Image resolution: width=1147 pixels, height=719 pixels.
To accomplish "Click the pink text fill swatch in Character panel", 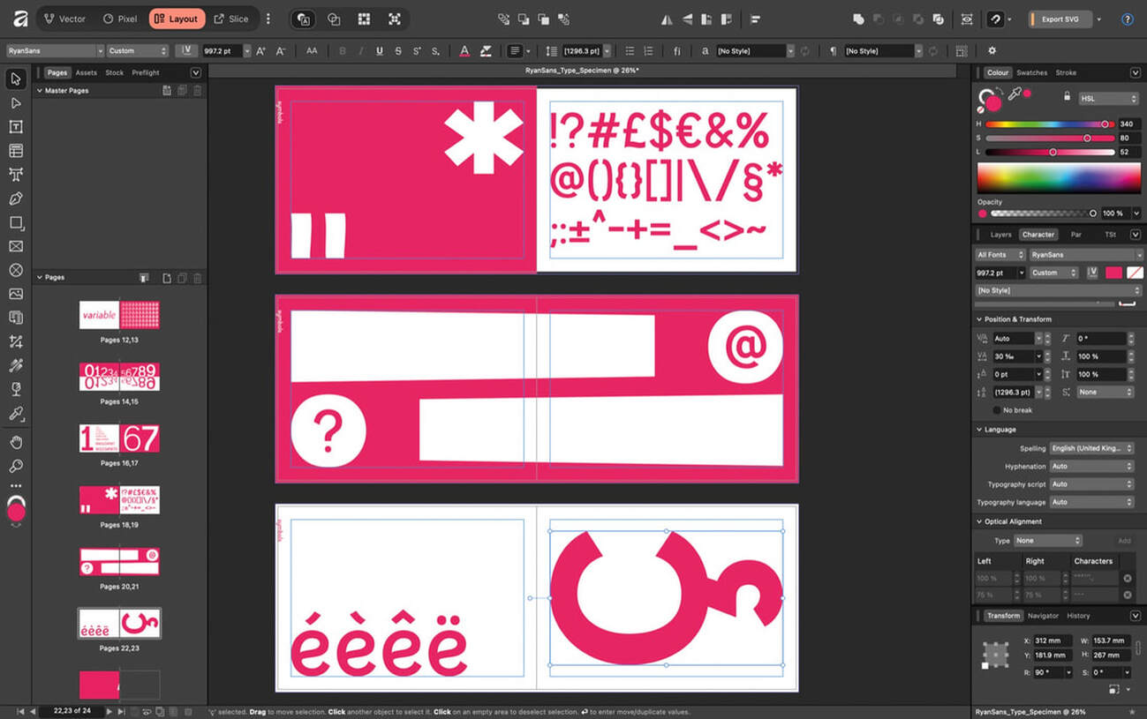I will click(1113, 273).
